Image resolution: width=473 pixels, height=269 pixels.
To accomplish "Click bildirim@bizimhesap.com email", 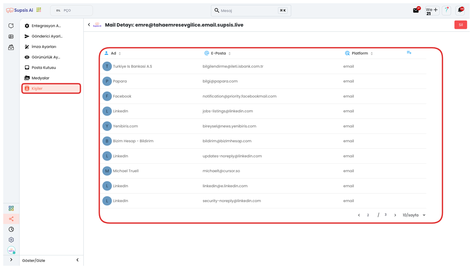I will click(227, 141).
